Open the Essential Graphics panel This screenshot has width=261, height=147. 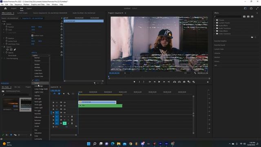click(220, 41)
